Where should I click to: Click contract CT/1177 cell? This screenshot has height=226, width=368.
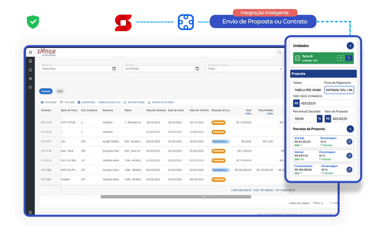[x=46, y=141]
